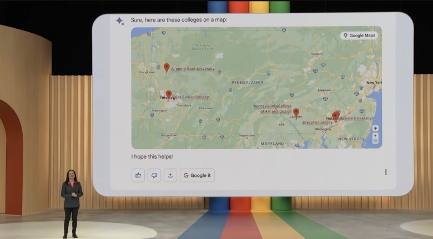
Task: Select the Slippery Rock University map pin
Action: coord(167,68)
